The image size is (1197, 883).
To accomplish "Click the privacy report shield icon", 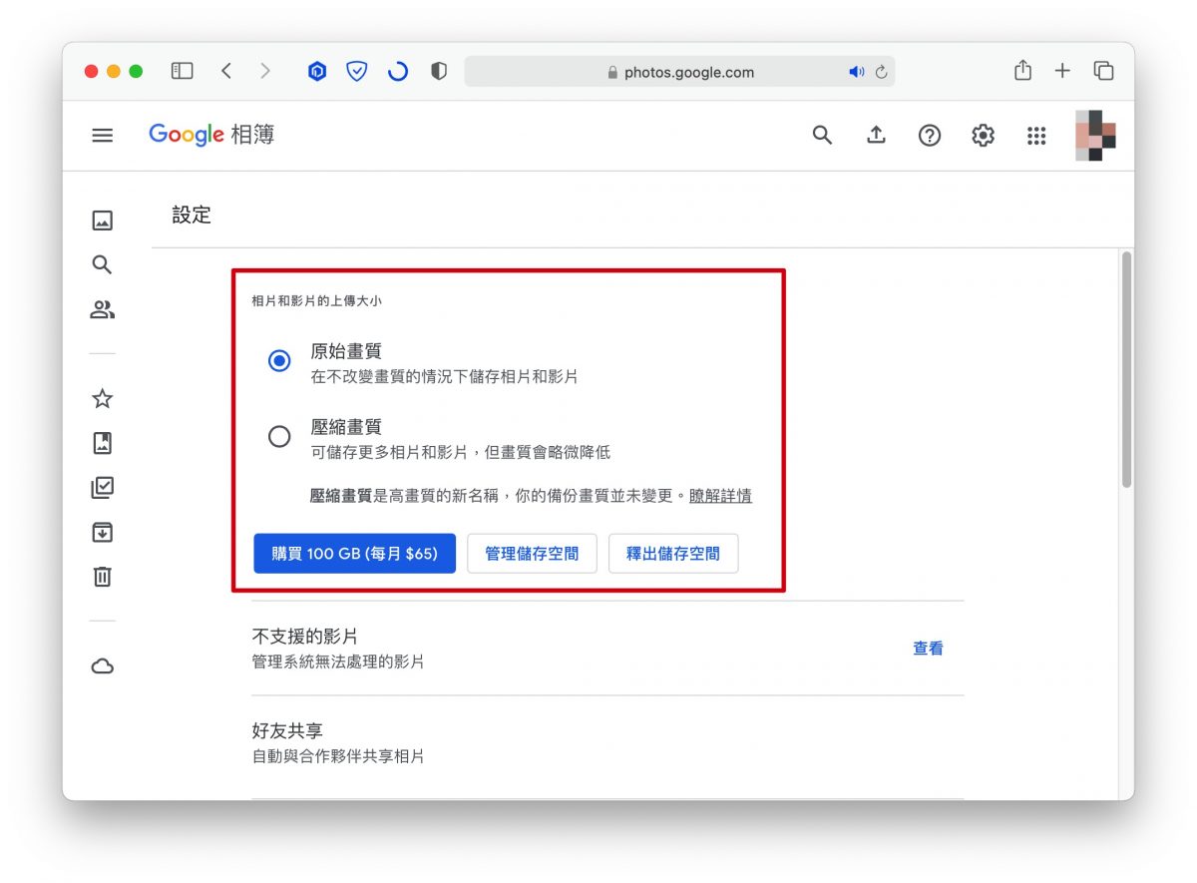I will tap(438, 72).
